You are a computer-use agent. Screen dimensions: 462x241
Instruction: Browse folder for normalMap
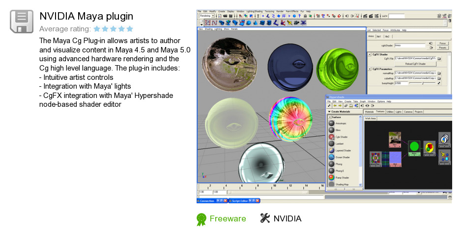coord(439,73)
